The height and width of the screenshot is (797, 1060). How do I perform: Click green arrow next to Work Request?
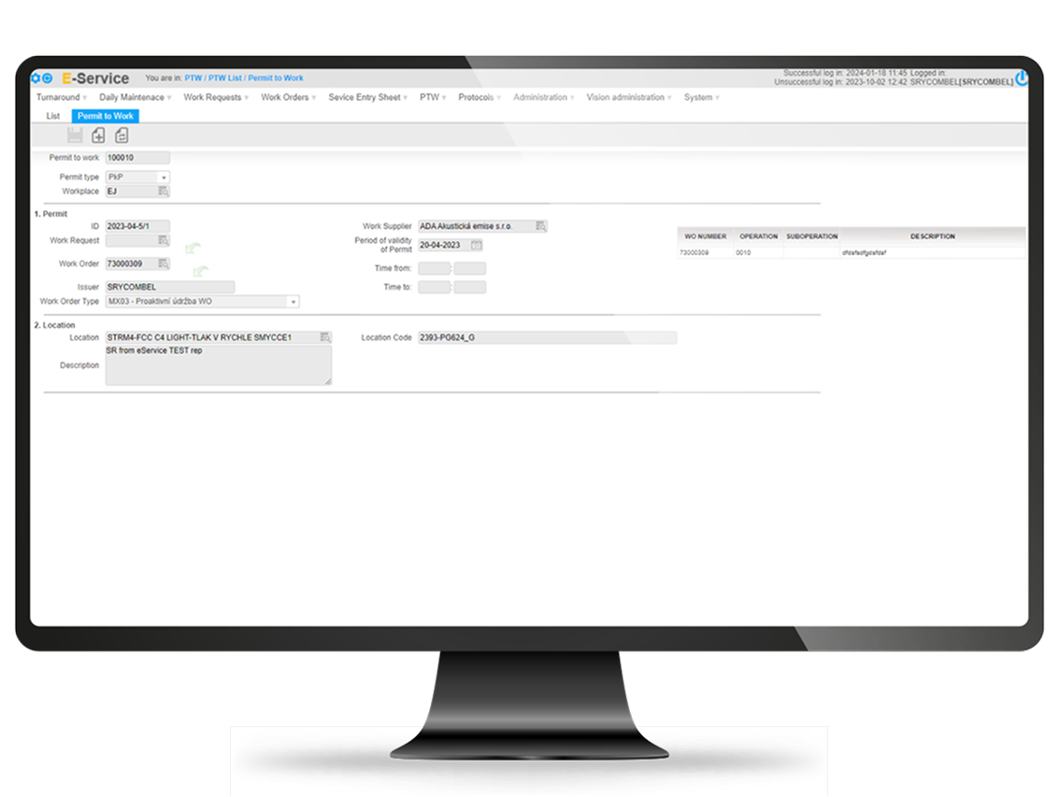point(193,249)
